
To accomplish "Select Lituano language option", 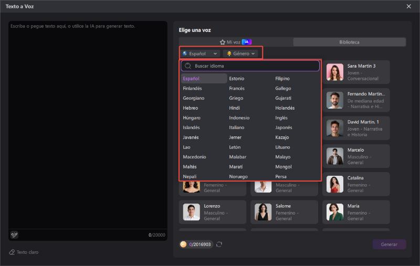I will [x=282, y=147].
